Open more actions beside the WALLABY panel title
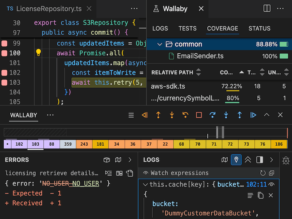 pos(50,115)
